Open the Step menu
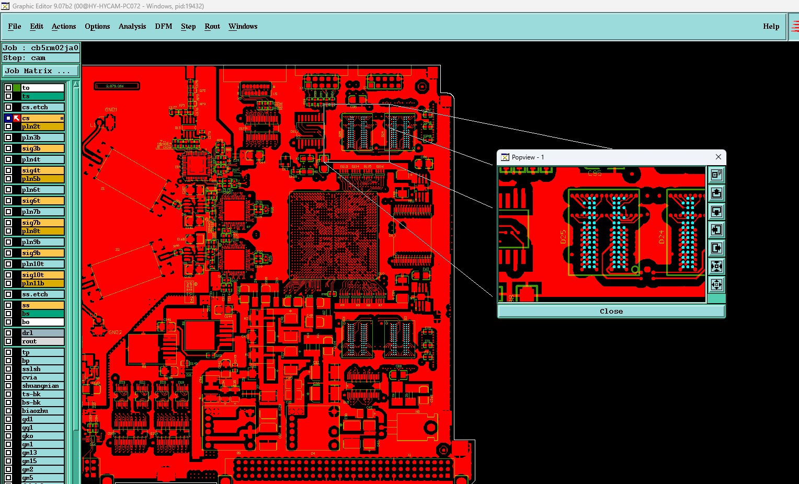The height and width of the screenshot is (484, 799). (x=188, y=26)
